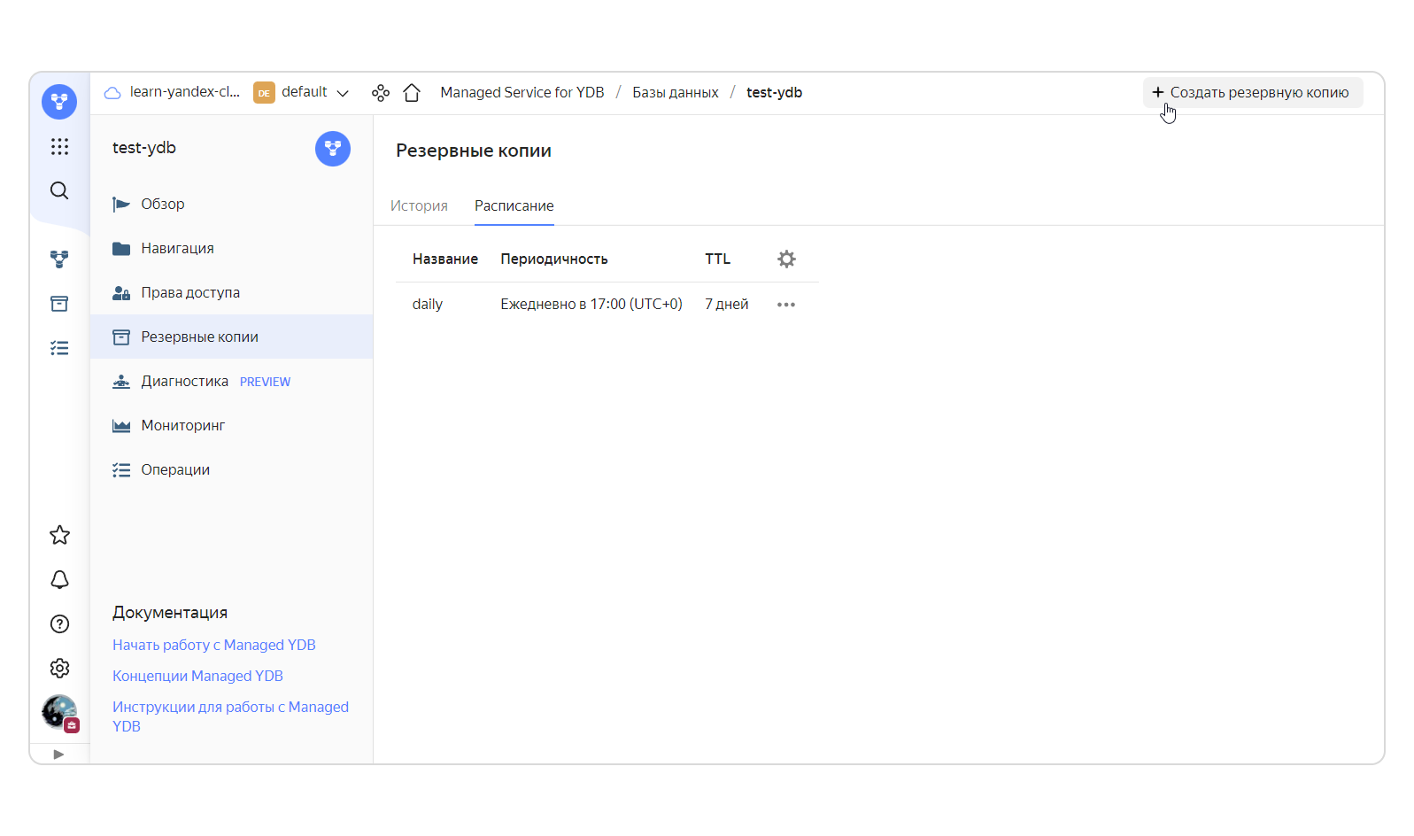This screenshot has width=1414, height=836.
Task: Open Инструкции для работы с Managed YDB link
Action: click(x=230, y=716)
